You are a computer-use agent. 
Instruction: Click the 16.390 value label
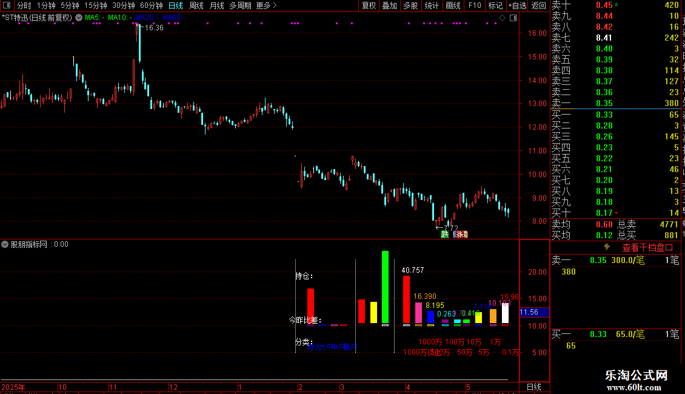click(x=424, y=296)
